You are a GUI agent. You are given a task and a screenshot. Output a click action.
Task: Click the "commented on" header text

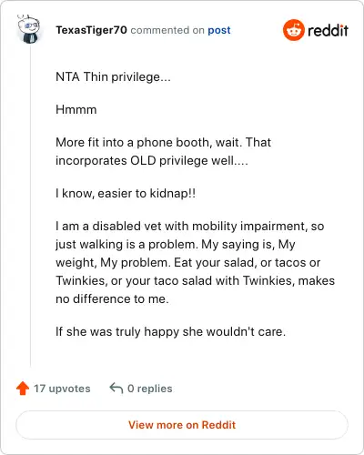point(167,30)
